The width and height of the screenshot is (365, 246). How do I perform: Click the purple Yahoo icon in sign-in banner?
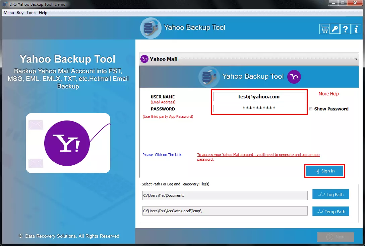pos(294,77)
